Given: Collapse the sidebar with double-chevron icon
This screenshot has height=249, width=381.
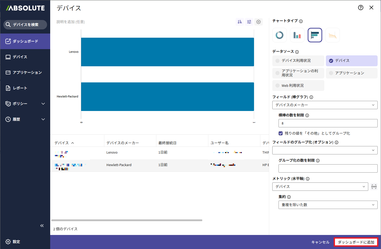Looking at the screenshot, I should tap(42, 226).
